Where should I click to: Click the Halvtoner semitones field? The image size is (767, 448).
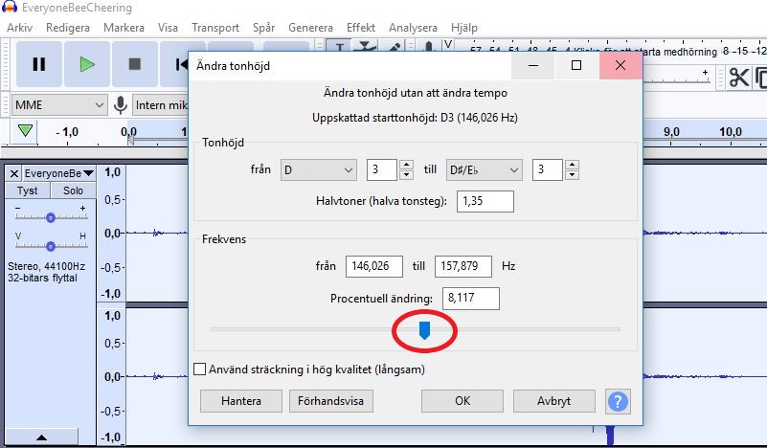485,201
